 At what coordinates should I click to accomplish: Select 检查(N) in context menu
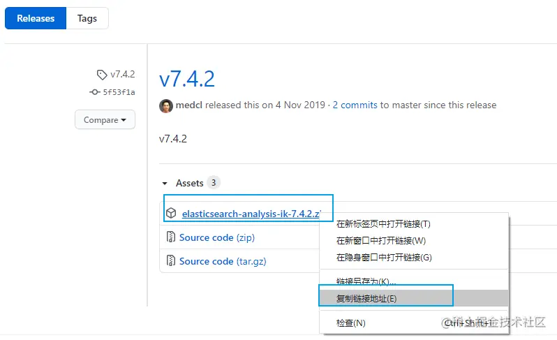[x=414, y=323]
